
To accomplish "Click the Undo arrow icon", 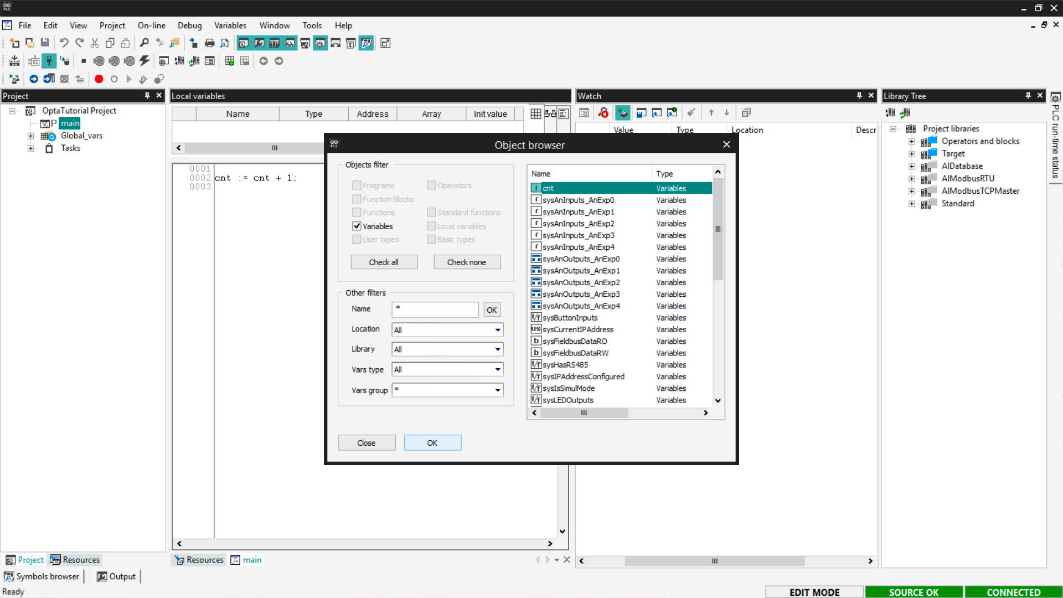I will point(64,43).
